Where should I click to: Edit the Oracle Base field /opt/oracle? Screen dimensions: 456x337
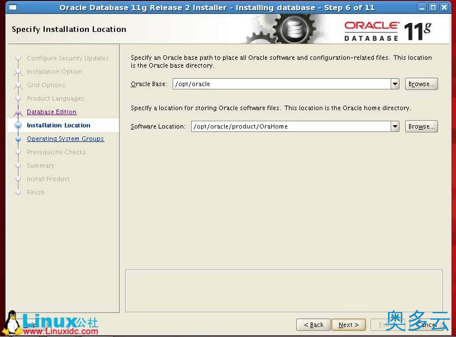point(282,84)
